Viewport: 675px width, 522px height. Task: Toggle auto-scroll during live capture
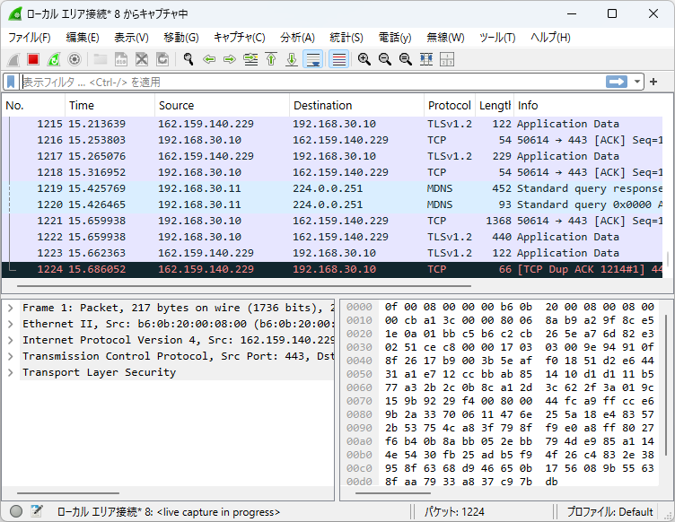point(313,59)
